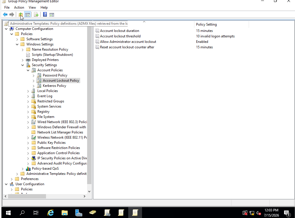Expand the Local Policies node
Image resolution: width=295 pixels, height=218 pixels.
28,91
